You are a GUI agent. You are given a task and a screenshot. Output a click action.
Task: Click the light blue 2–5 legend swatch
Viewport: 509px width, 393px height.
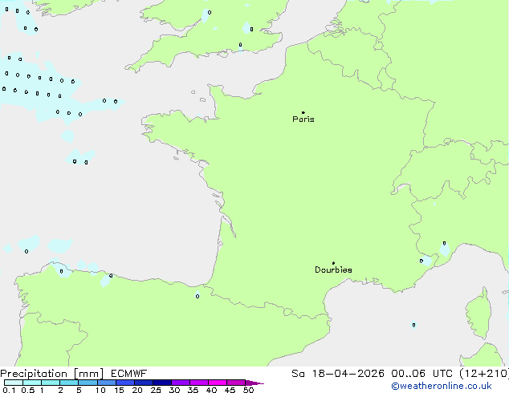click(69, 383)
